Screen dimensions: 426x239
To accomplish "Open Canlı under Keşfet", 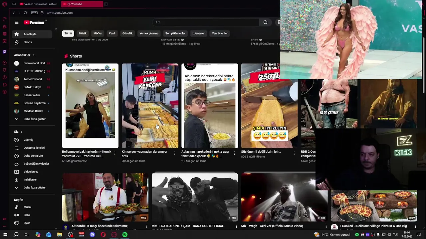I will [32, 215].
